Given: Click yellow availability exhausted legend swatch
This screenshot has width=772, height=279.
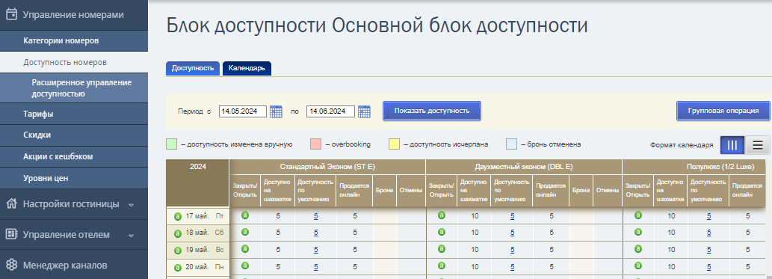Looking at the screenshot, I should (394, 144).
